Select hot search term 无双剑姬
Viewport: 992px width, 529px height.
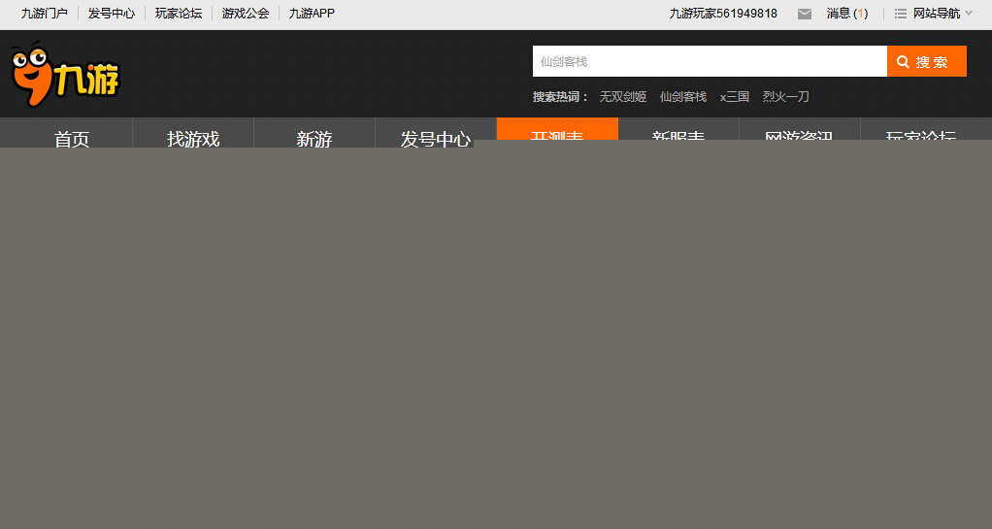(x=622, y=97)
